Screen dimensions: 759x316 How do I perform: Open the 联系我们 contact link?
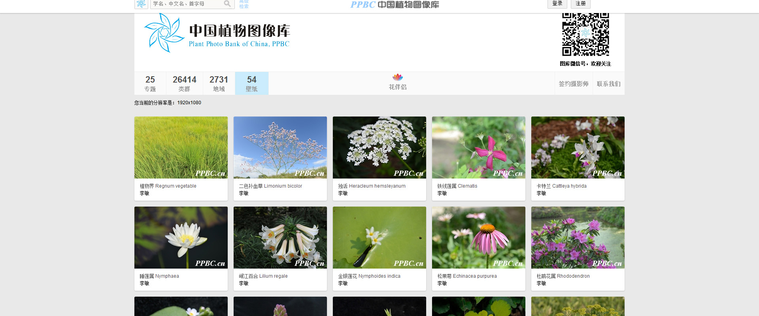[x=608, y=84]
